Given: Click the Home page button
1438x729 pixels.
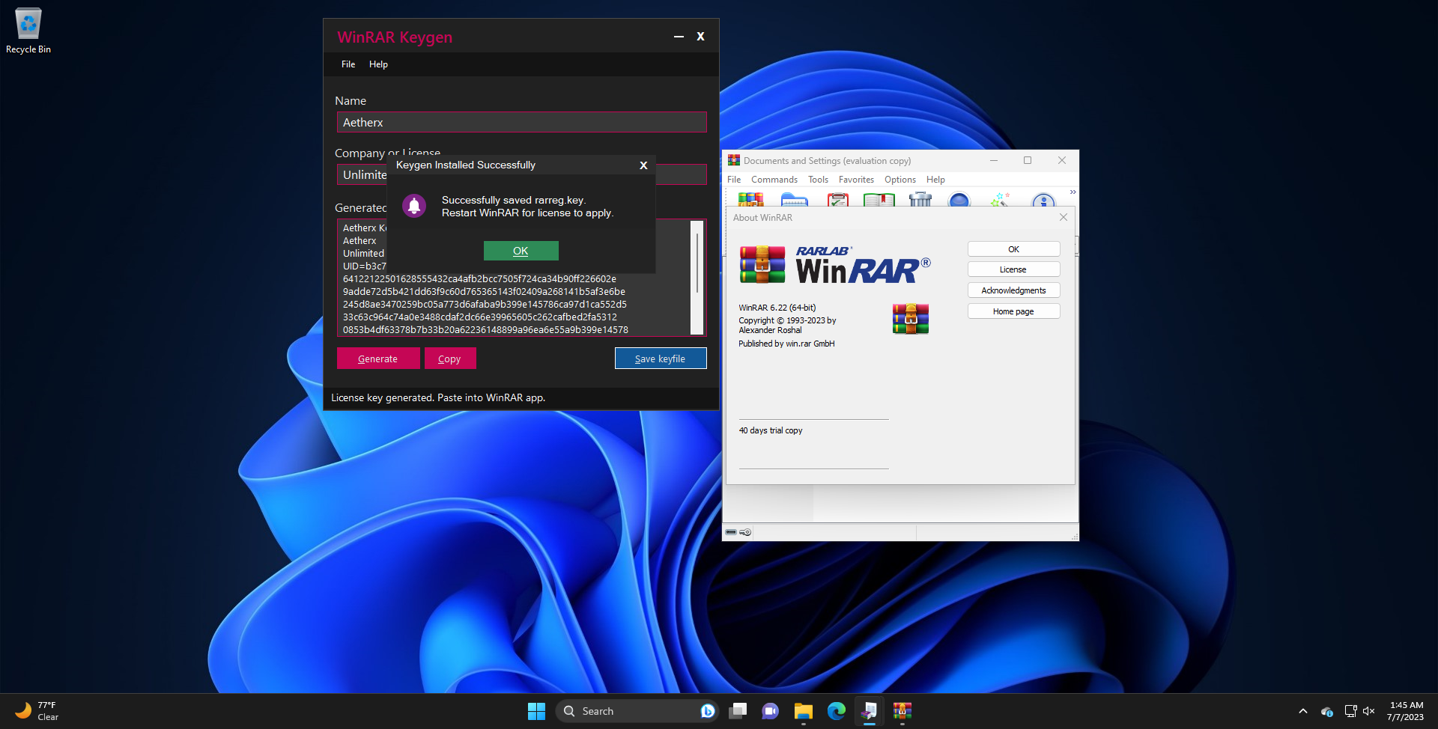Looking at the screenshot, I should [x=1013, y=311].
